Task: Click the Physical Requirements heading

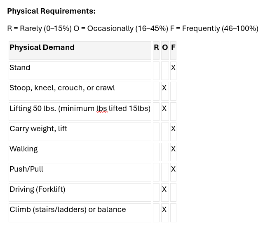Action: 51,11
